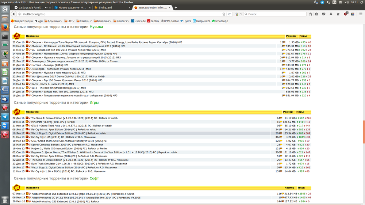Open the power/session menu icon
The height and width of the screenshot is (205, 365).
(362, 2)
